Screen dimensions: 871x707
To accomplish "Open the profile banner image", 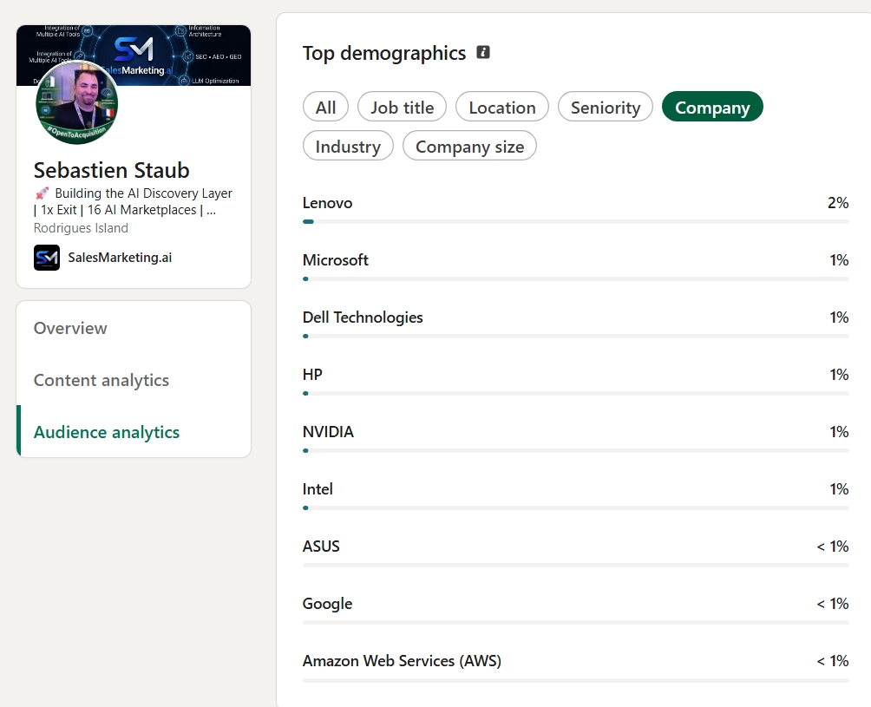I will point(134,55).
